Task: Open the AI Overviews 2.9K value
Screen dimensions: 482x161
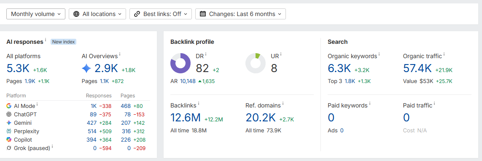Action: pyautogui.click(x=106, y=68)
